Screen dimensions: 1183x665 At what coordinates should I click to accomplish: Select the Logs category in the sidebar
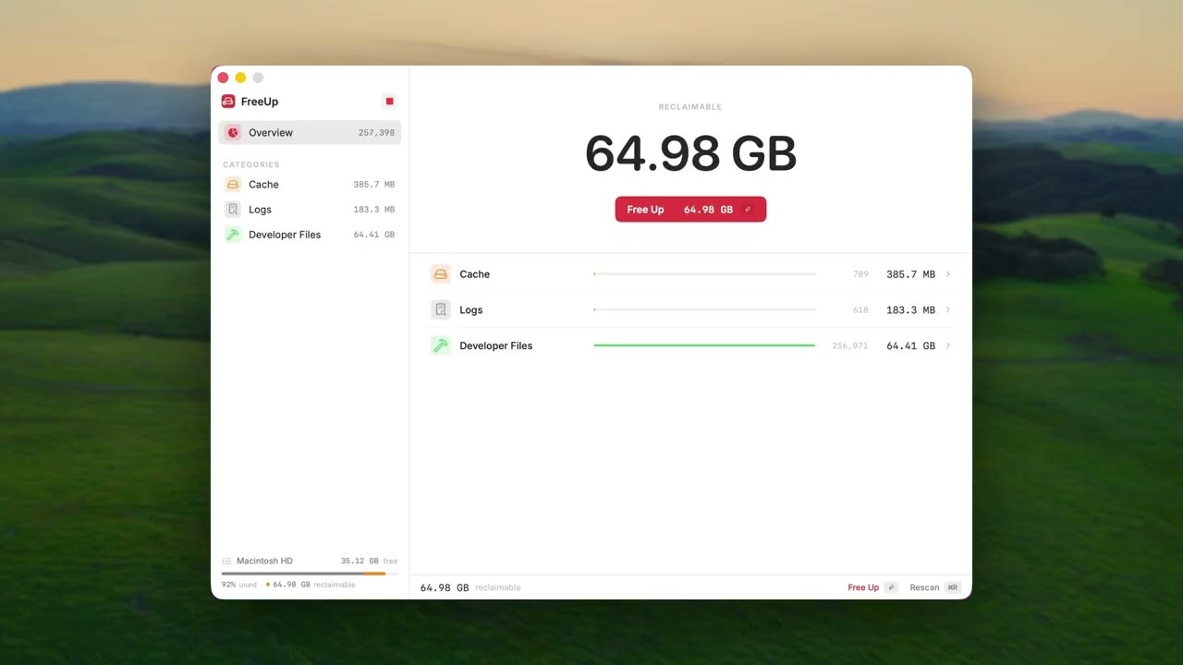click(260, 209)
